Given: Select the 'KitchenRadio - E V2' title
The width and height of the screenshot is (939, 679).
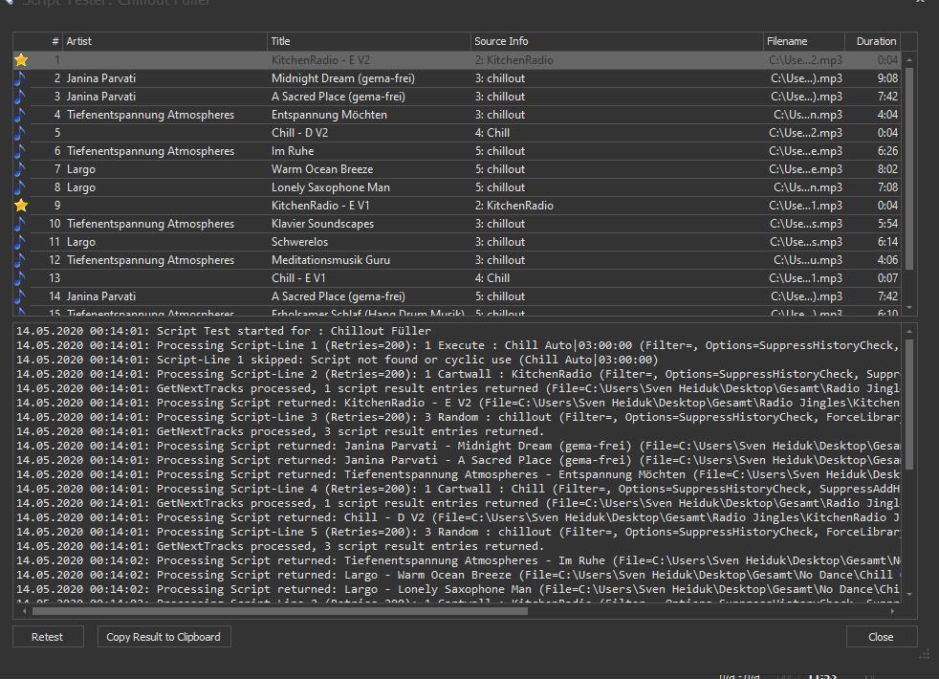Looking at the screenshot, I should click(320, 60).
